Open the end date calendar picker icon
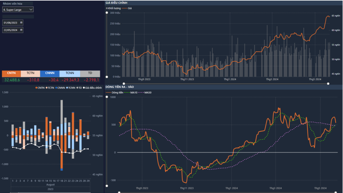Viewport: 343px width, 193px height. coord(21,30)
